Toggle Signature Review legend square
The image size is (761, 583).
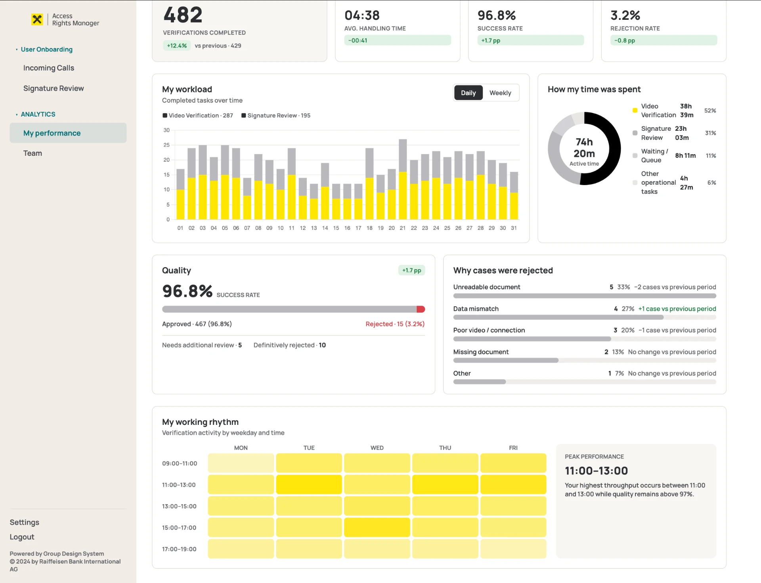pos(244,115)
